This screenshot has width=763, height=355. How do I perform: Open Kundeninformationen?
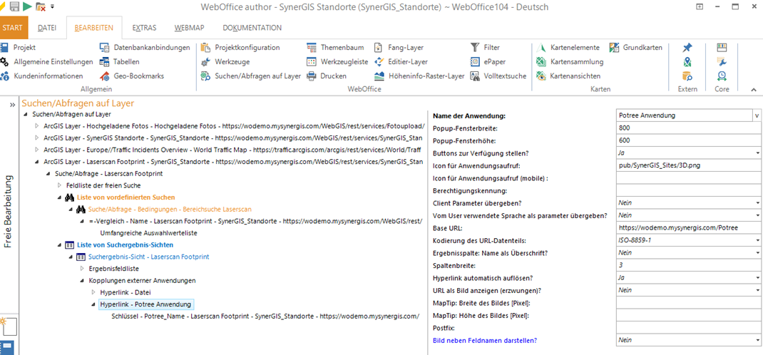click(41, 76)
